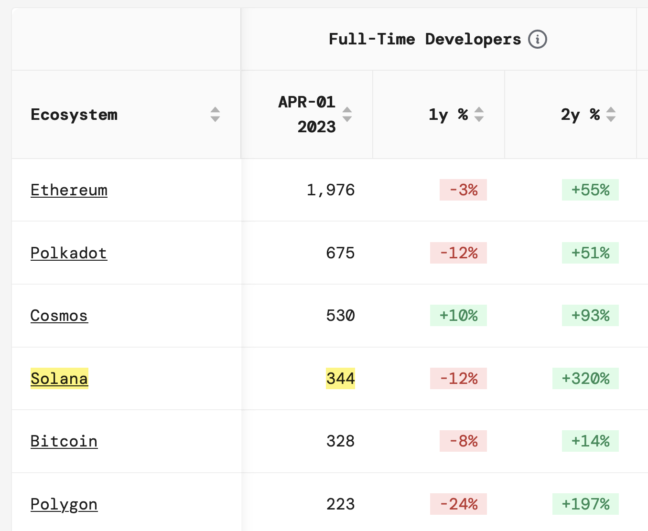648x531 pixels.
Task: Open the Cosmos ecosystem link
Action: click(59, 316)
